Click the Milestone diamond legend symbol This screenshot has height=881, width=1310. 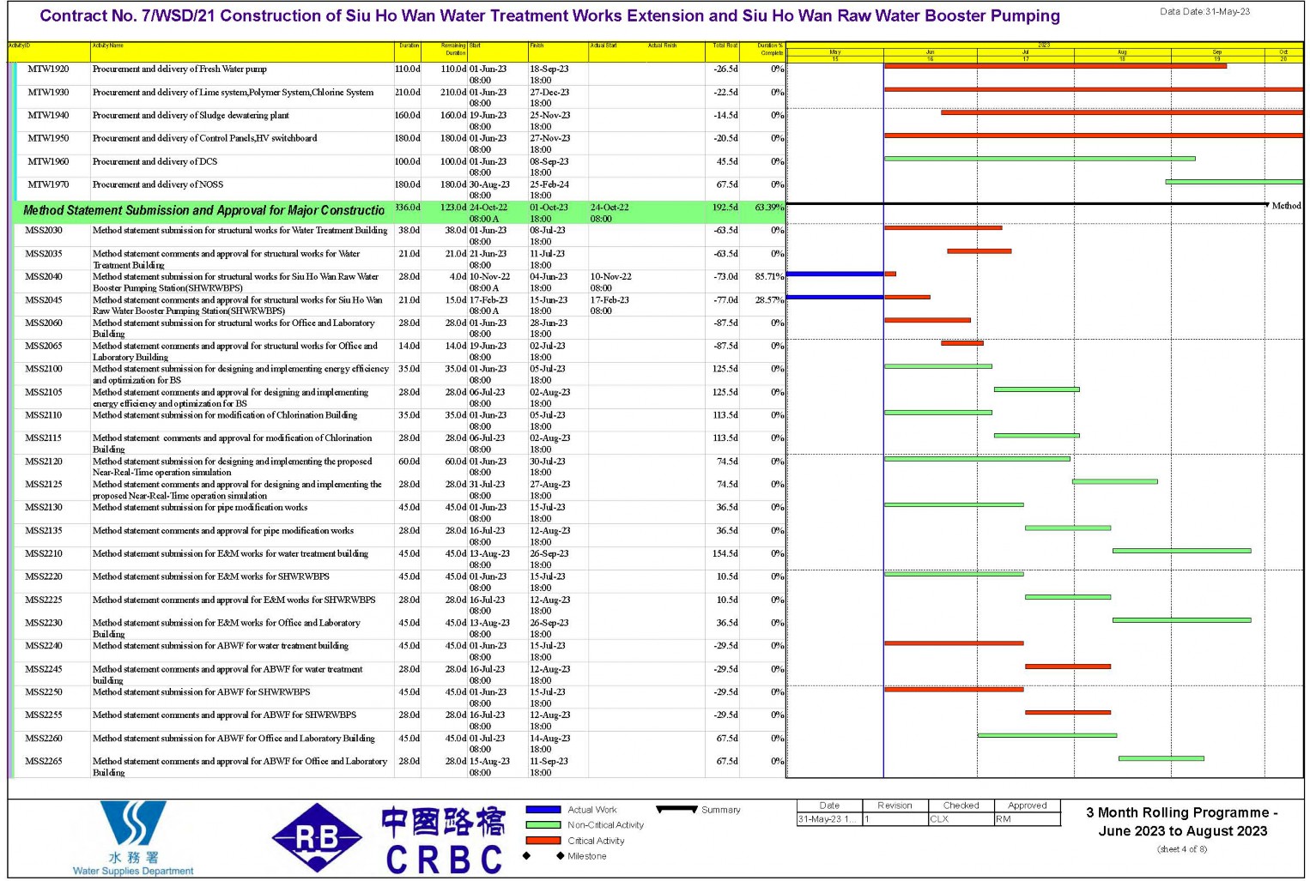[543, 855]
